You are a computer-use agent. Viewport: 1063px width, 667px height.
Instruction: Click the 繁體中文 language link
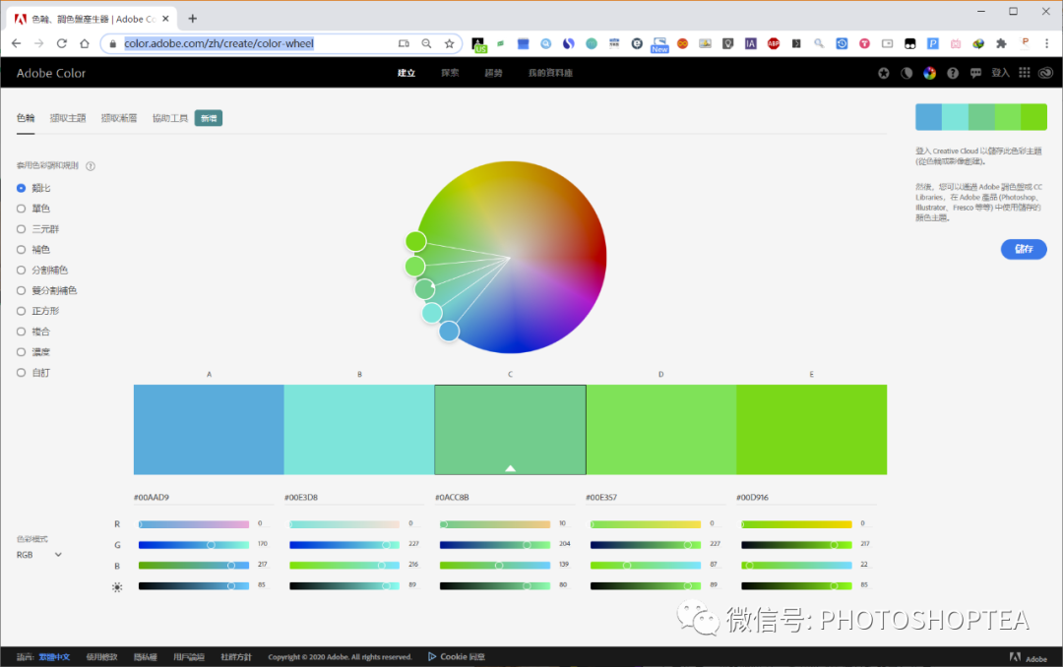click(54, 657)
